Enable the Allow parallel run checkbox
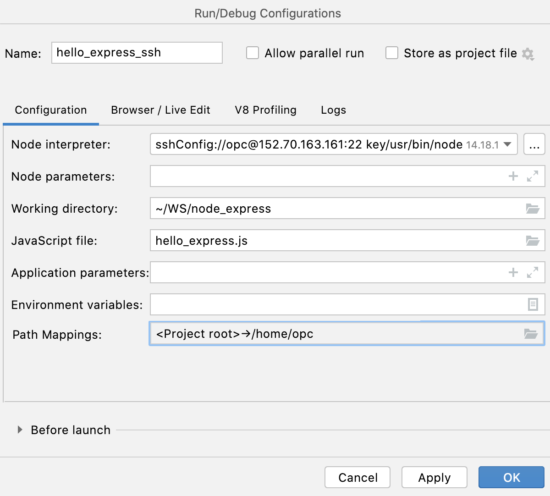Viewport: 550px width, 496px height. [x=253, y=53]
